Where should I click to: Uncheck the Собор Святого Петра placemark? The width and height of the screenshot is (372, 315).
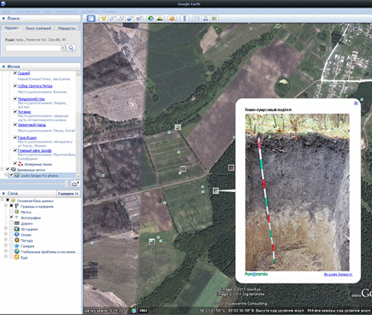click(15, 85)
